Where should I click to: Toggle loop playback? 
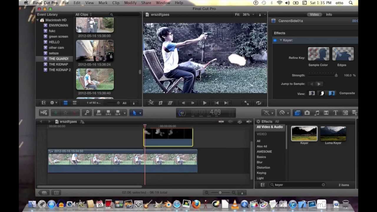(x=258, y=103)
